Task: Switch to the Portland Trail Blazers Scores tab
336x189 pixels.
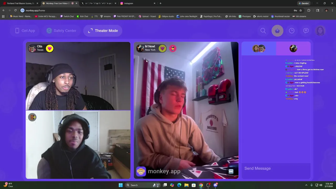Action: (21, 3)
